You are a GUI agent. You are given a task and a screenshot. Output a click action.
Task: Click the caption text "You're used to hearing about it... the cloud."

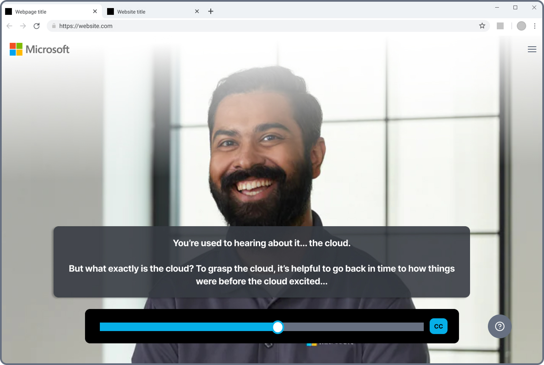pyautogui.click(x=262, y=243)
